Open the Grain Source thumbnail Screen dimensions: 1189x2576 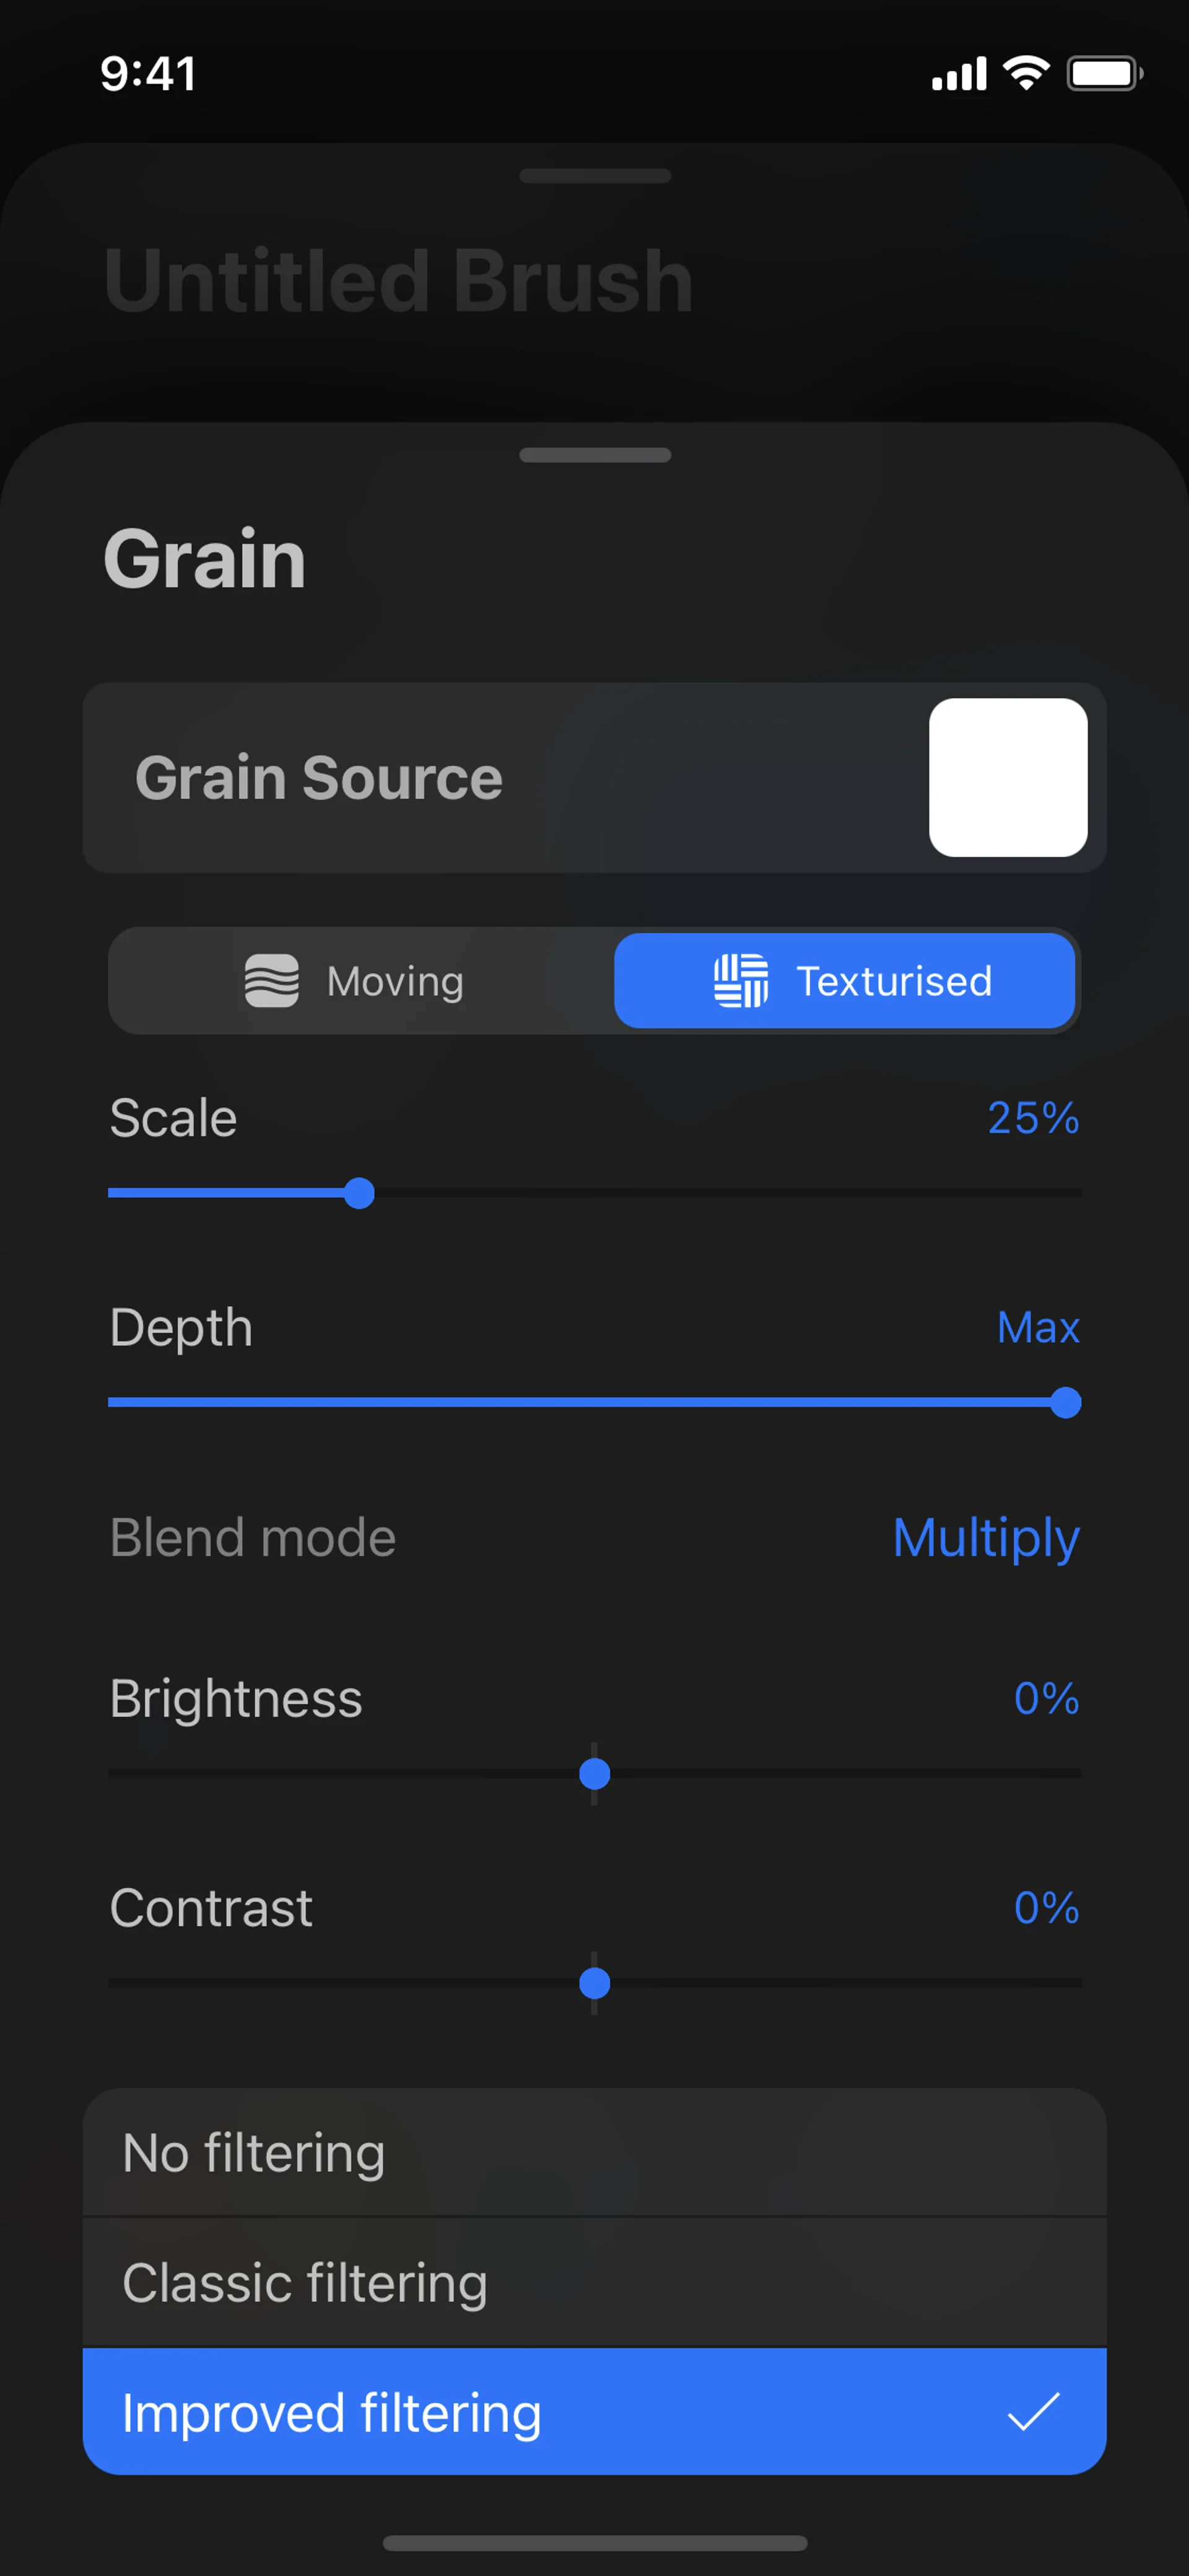[x=1008, y=777]
